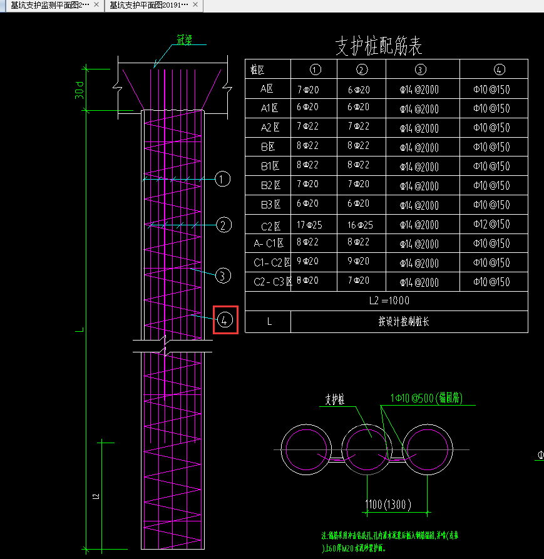Select the 1100(1300) spacing dimension
Viewport: 544px width, 559px height.
point(388,505)
